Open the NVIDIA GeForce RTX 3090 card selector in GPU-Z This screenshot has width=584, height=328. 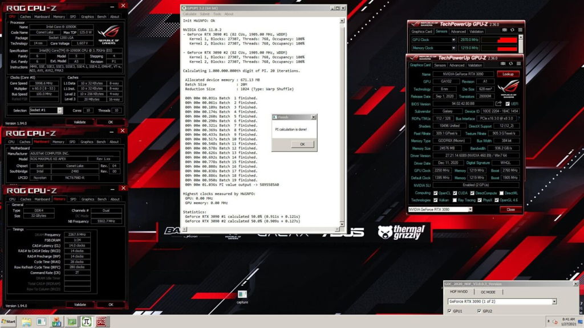[x=440, y=210]
